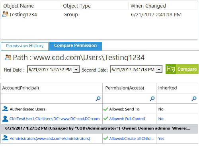
Task: Click the Account(Principal) column header
Action: point(51,88)
